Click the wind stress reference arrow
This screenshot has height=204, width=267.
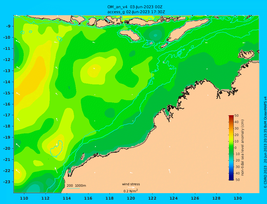pyautogui.click(x=131, y=188)
